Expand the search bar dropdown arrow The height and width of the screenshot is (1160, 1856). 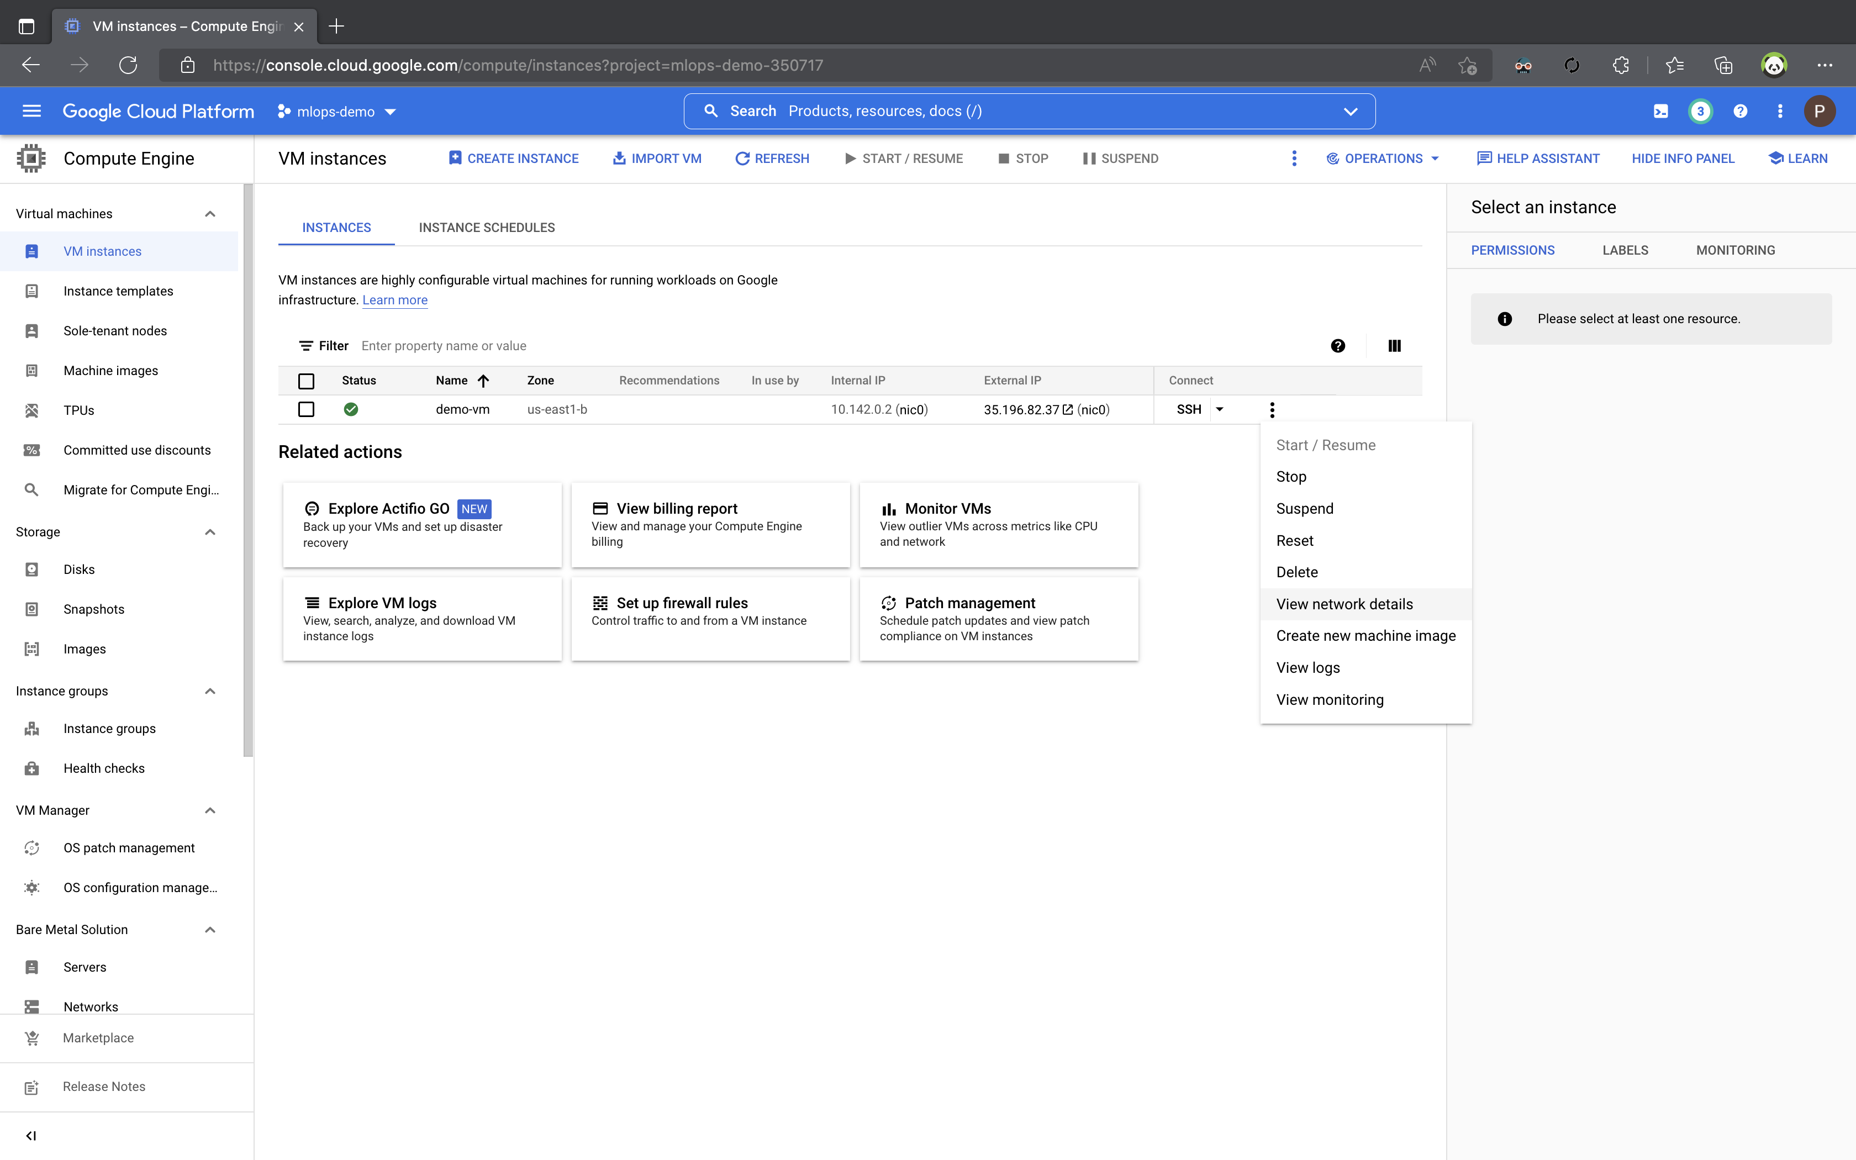(x=1351, y=111)
